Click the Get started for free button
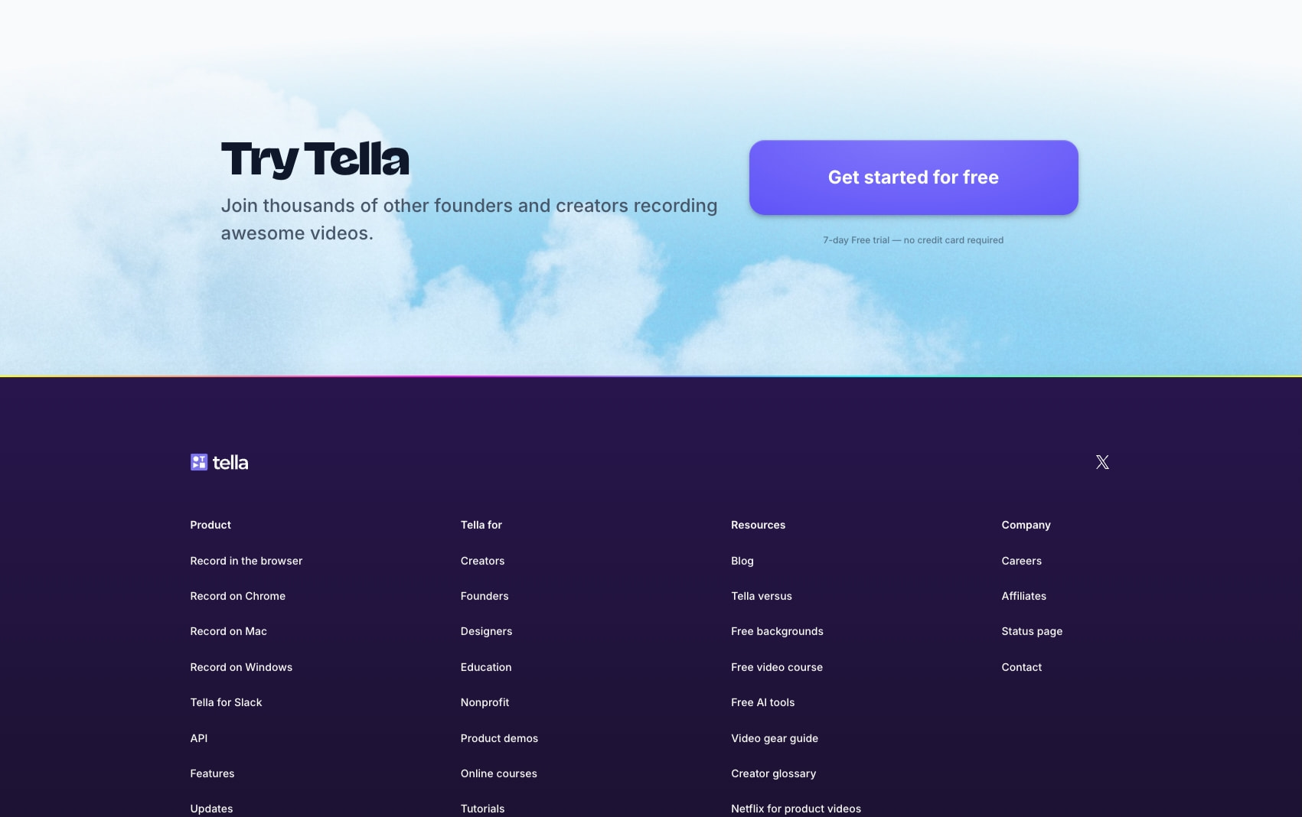 click(x=913, y=177)
